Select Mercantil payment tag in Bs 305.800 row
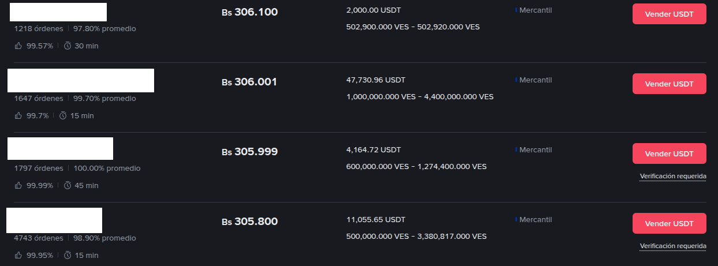This screenshot has height=266, width=718. pyautogui.click(x=535, y=219)
